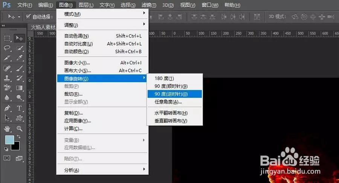Choose 任意角度(A)... option

175,102
